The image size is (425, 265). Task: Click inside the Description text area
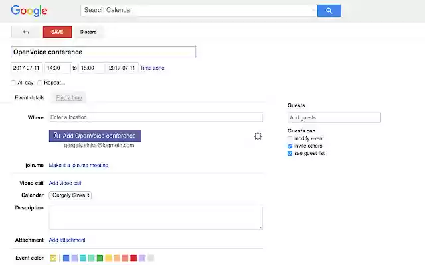pyautogui.click(x=156, y=217)
